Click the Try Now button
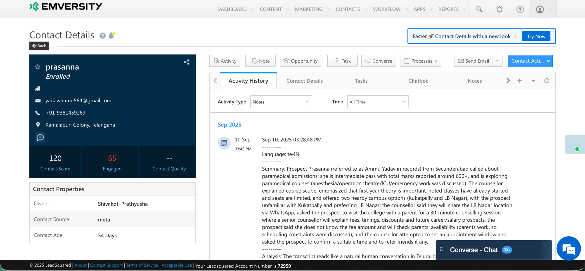Viewport: 585px width, 271px height. point(536,36)
